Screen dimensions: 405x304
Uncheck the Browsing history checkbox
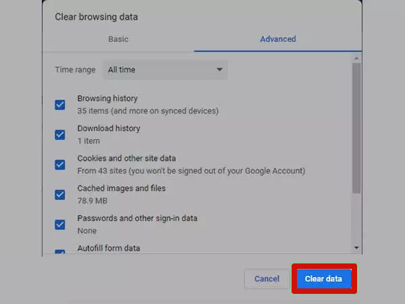point(60,105)
